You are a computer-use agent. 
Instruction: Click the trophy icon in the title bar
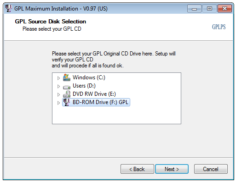(x=9, y=8)
